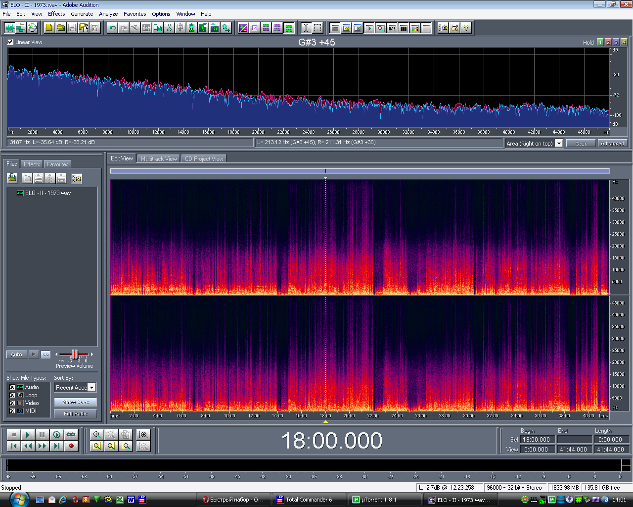The image size is (633, 507).
Task: Click the Show Cues button
Action: coord(76,402)
